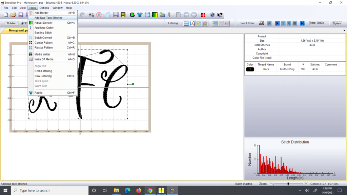Play the Sew & Show simulation
The height and width of the screenshot is (195, 347).
[277, 23]
